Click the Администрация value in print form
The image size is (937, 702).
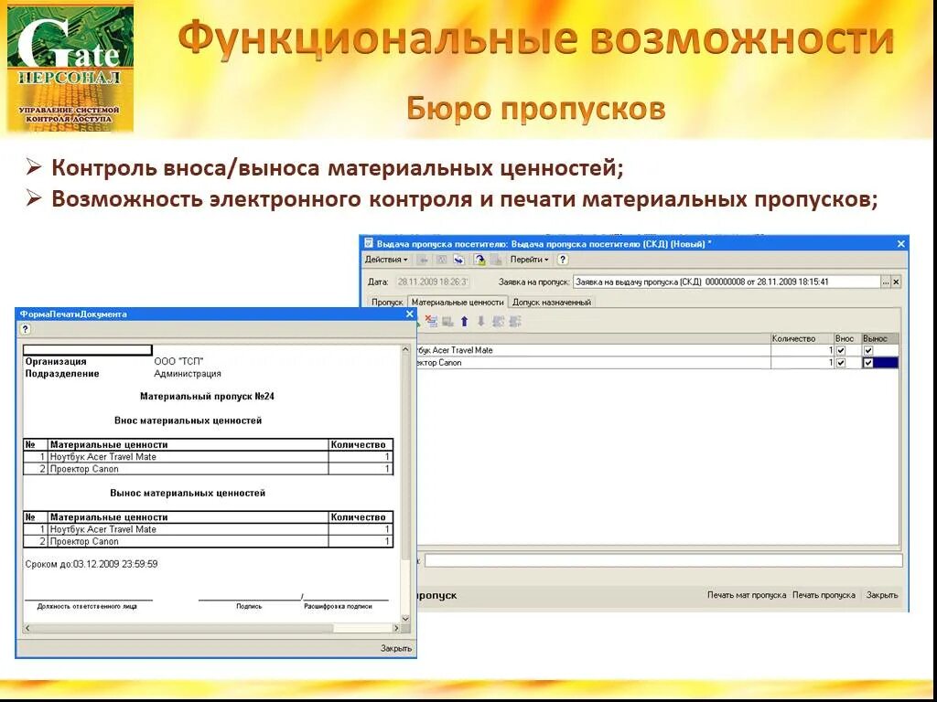tap(188, 374)
